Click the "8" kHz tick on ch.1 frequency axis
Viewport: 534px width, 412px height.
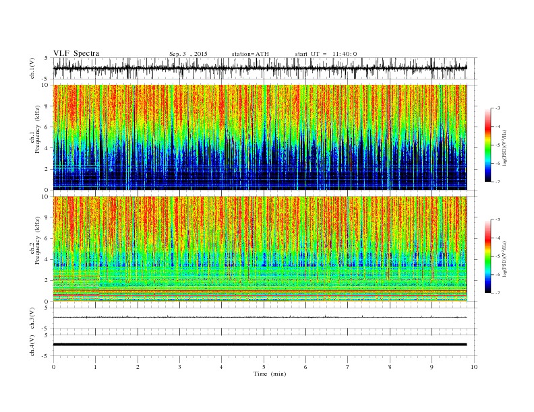47,106
